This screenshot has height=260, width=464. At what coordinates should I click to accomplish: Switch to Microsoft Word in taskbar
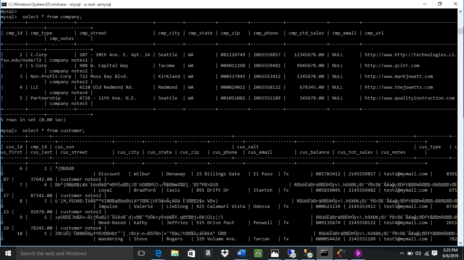click(242, 253)
